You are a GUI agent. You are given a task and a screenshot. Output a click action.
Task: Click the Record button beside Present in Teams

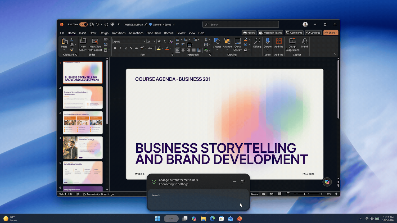[x=249, y=33]
